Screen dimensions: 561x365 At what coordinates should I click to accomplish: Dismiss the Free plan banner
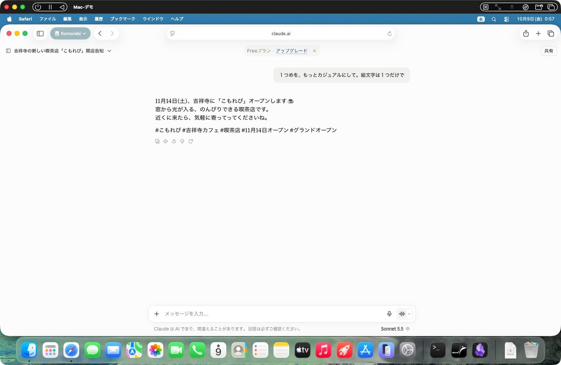pos(315,51)
